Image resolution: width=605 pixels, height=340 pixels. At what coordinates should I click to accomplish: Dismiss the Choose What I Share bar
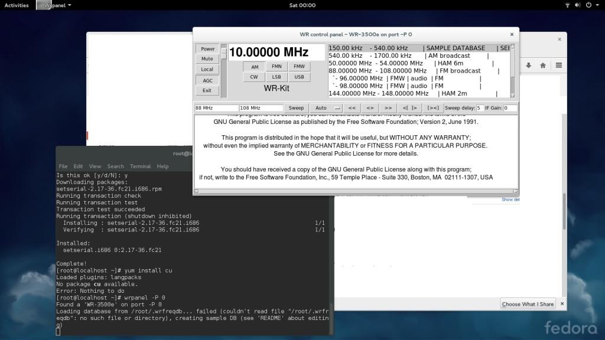coord(562,304)
